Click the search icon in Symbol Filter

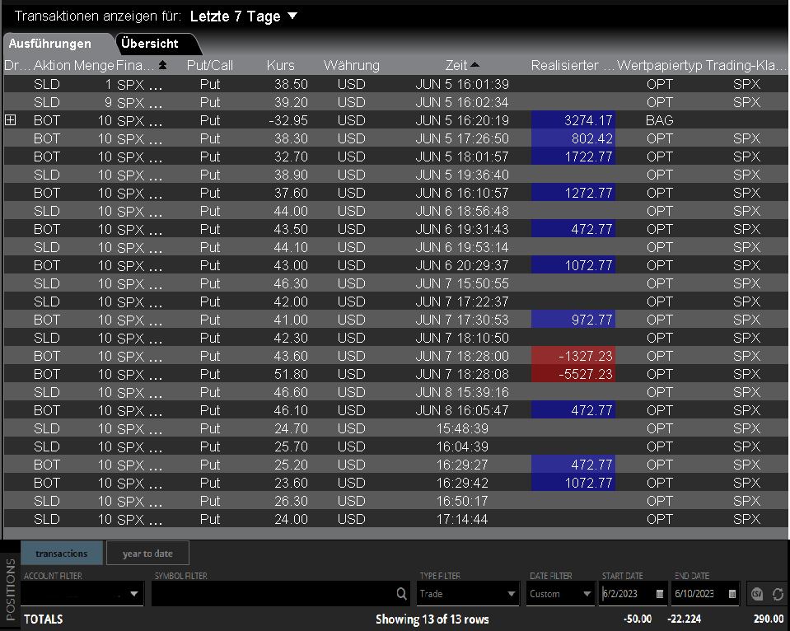401,594
